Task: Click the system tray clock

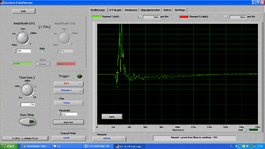Action: click(260, 146)
